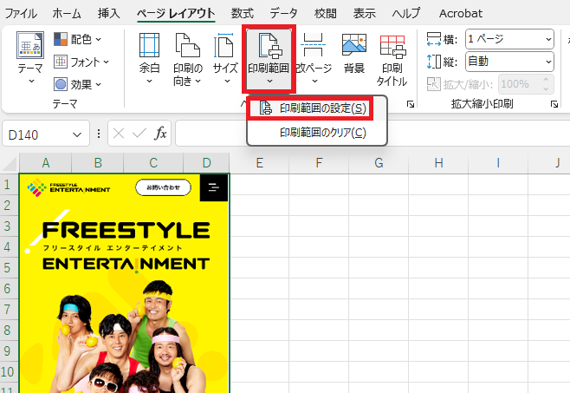
Task: Select row 10 header
Action: click(9, 372)
